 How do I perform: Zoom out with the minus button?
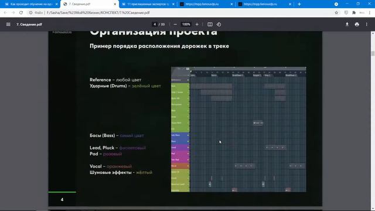click(175, 25)
